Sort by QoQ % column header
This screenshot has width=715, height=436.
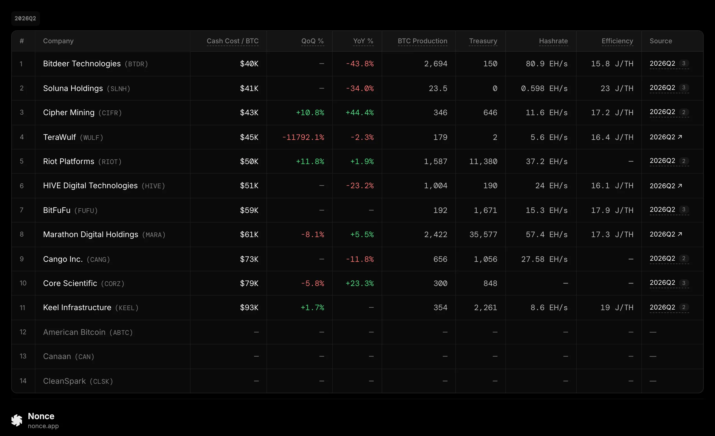(x=313, y=41)
